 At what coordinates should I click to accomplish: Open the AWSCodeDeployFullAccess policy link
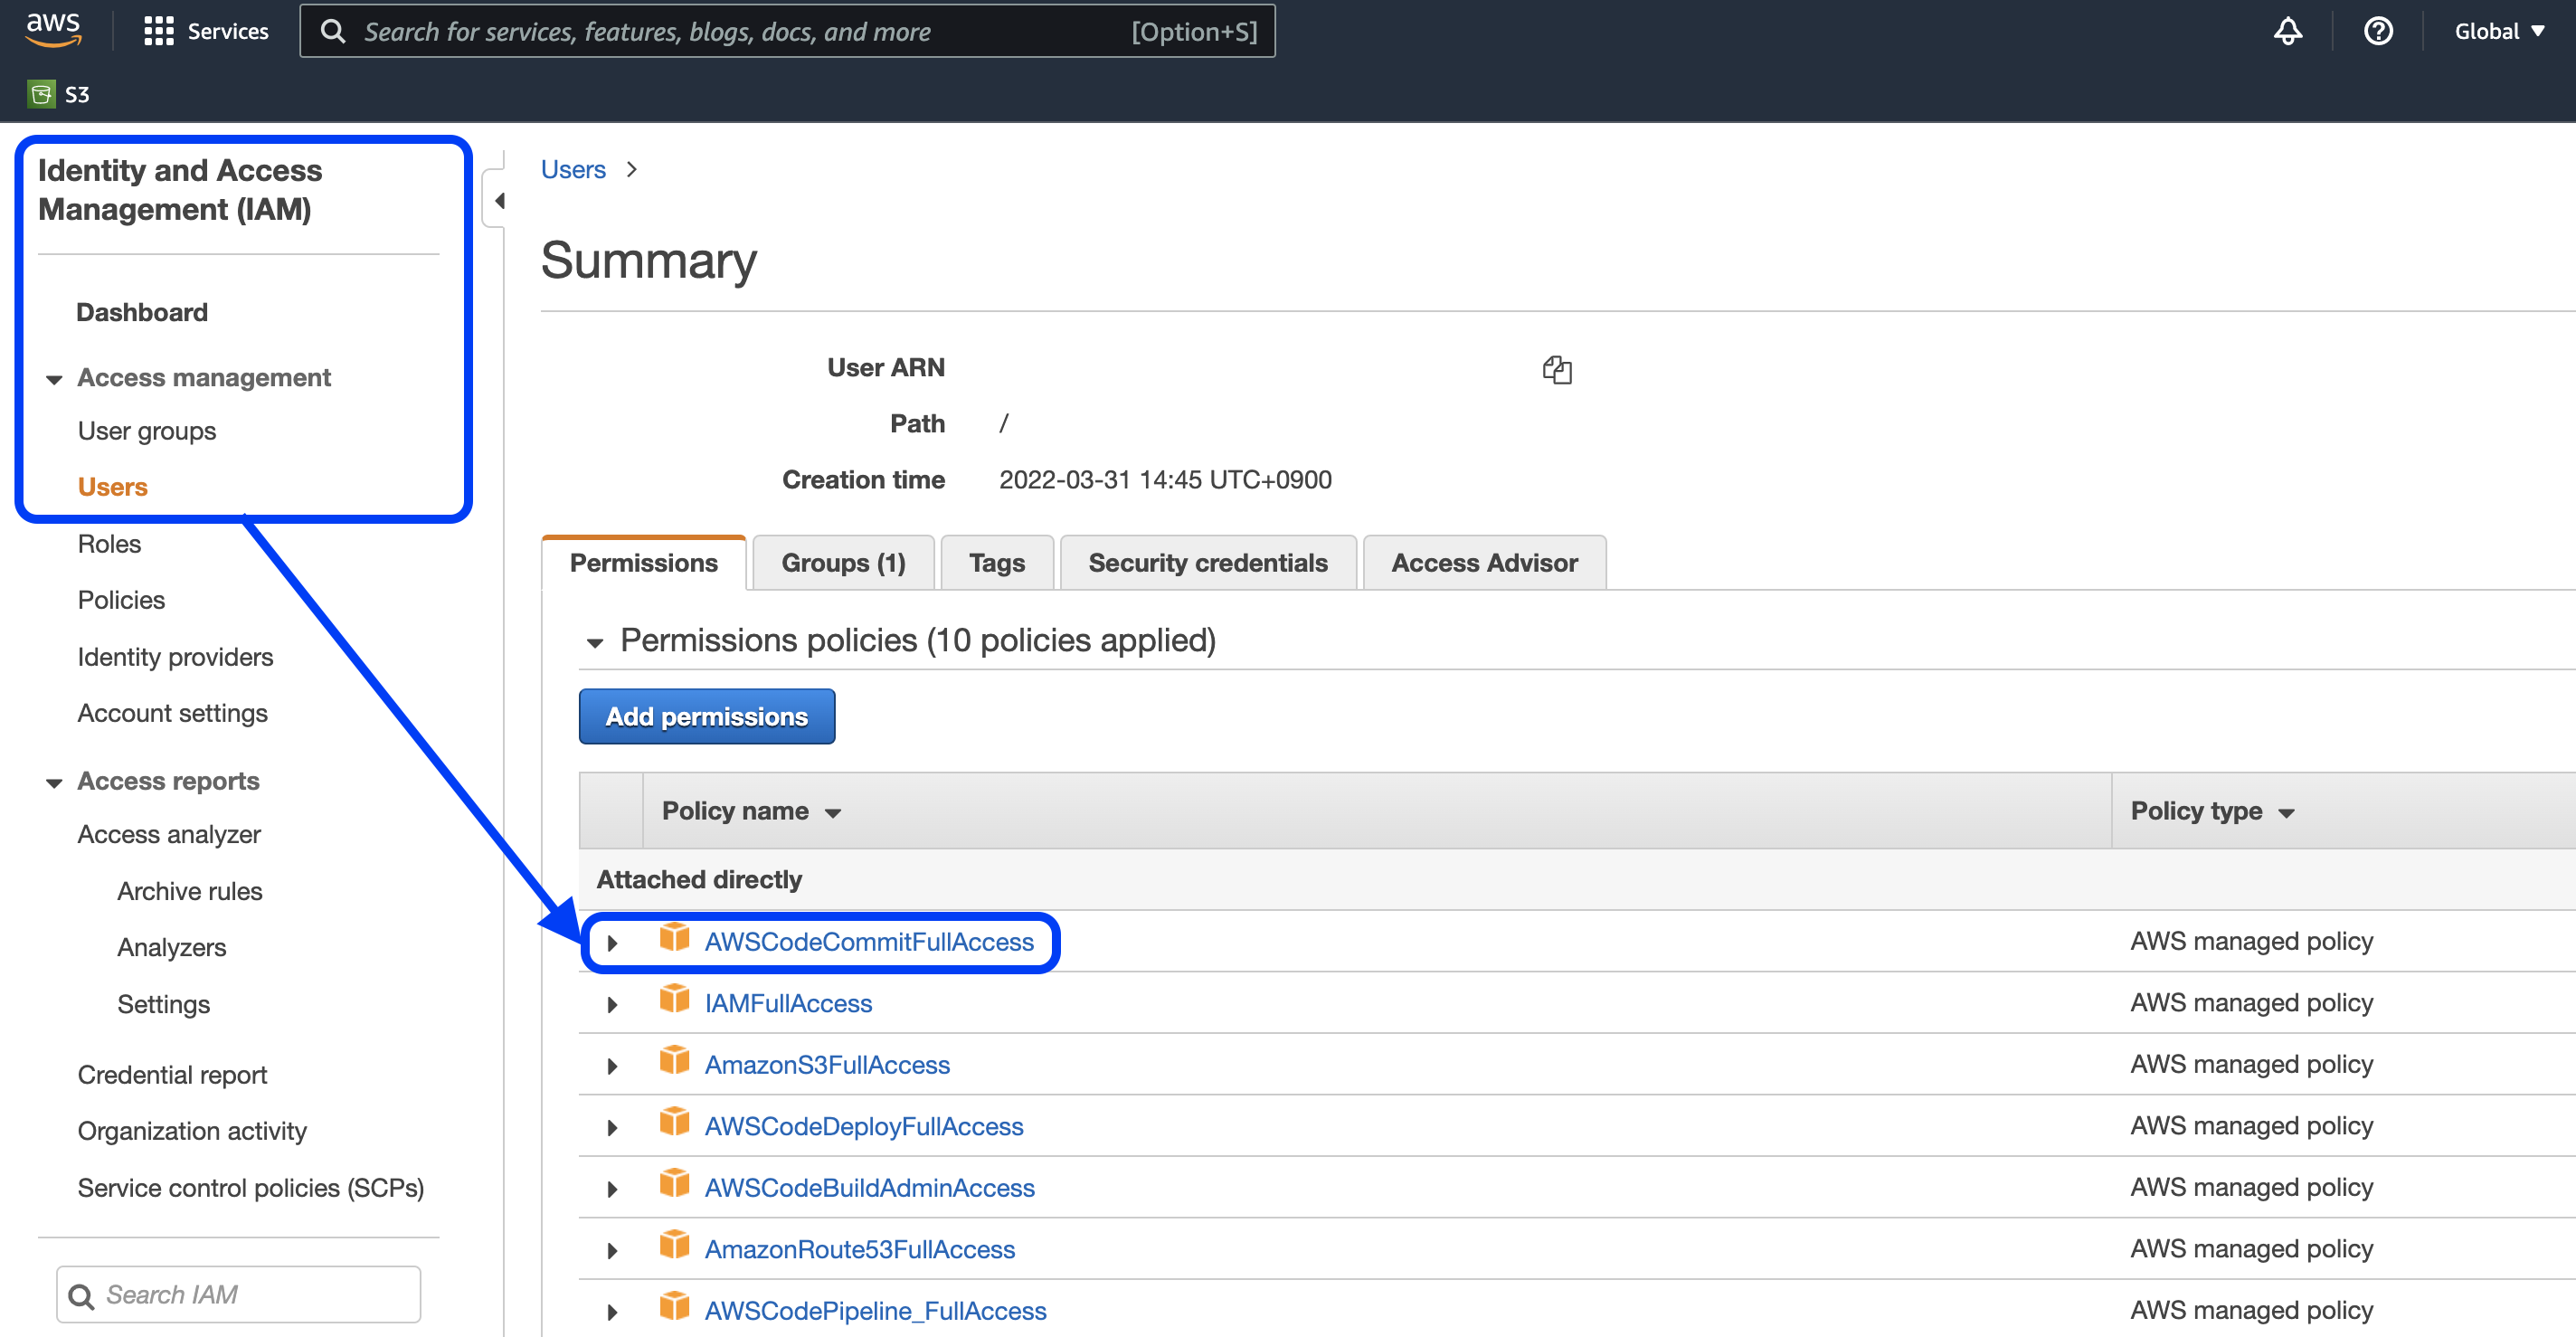pyautogui.click(x=864, y=1126)
